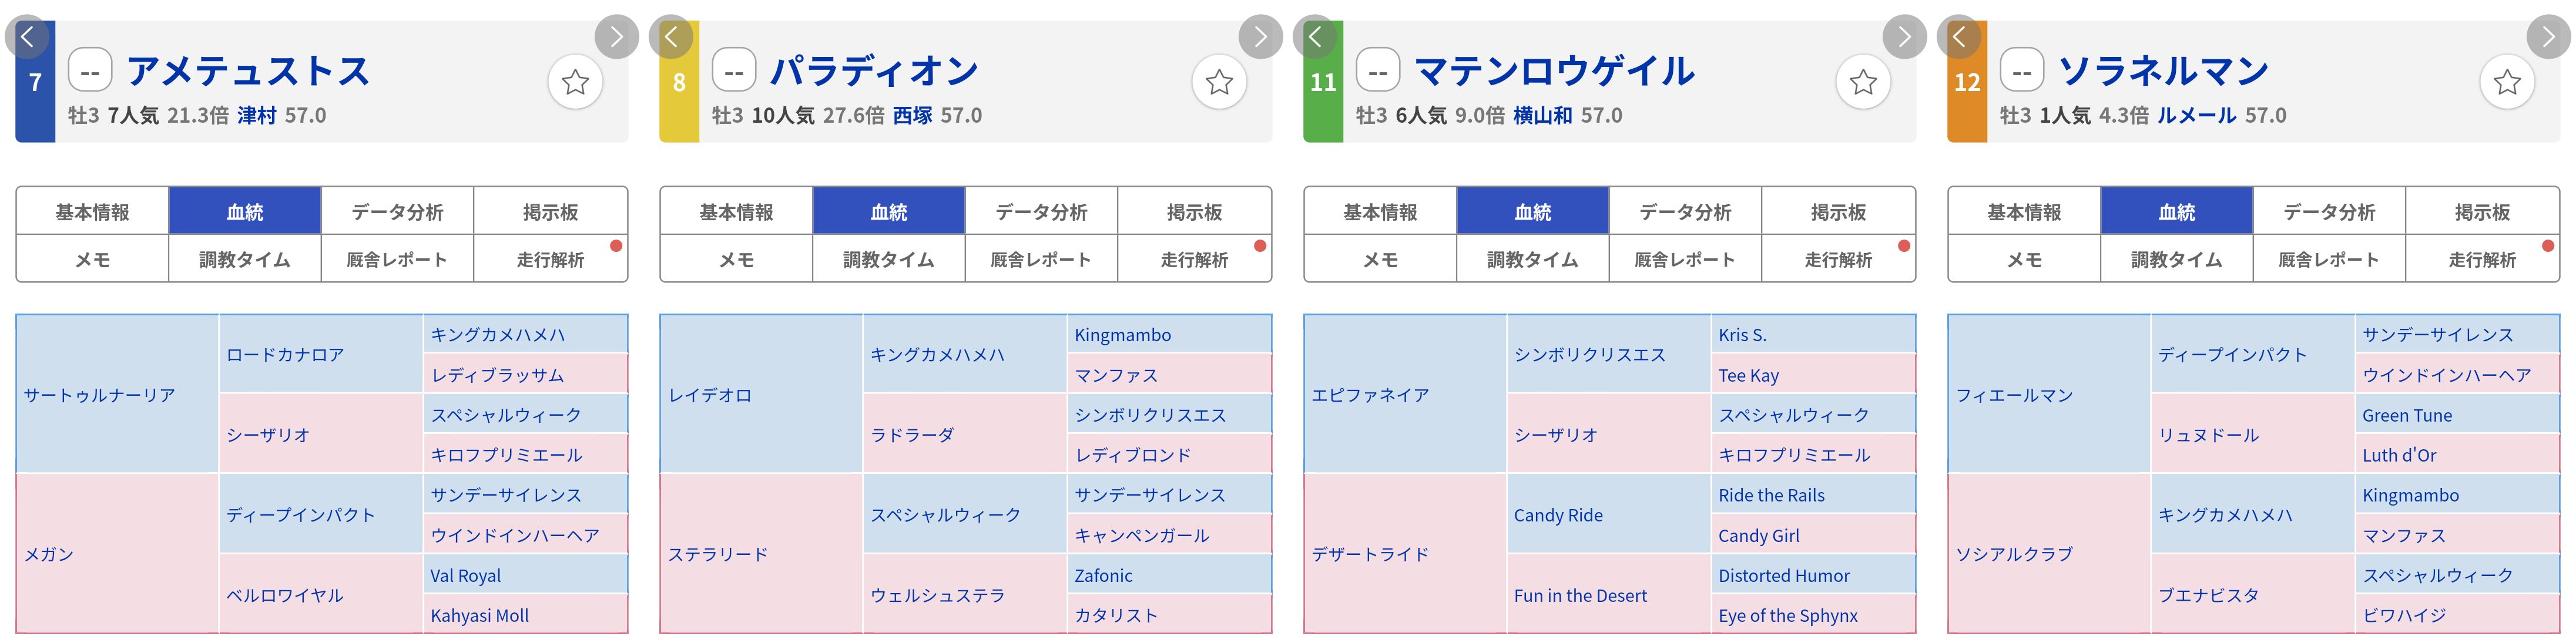Open 調教タイム tab for マテンロウゲイル
The height and width of the screenshot is (643, 2576).
click(x=1532, y=260)
